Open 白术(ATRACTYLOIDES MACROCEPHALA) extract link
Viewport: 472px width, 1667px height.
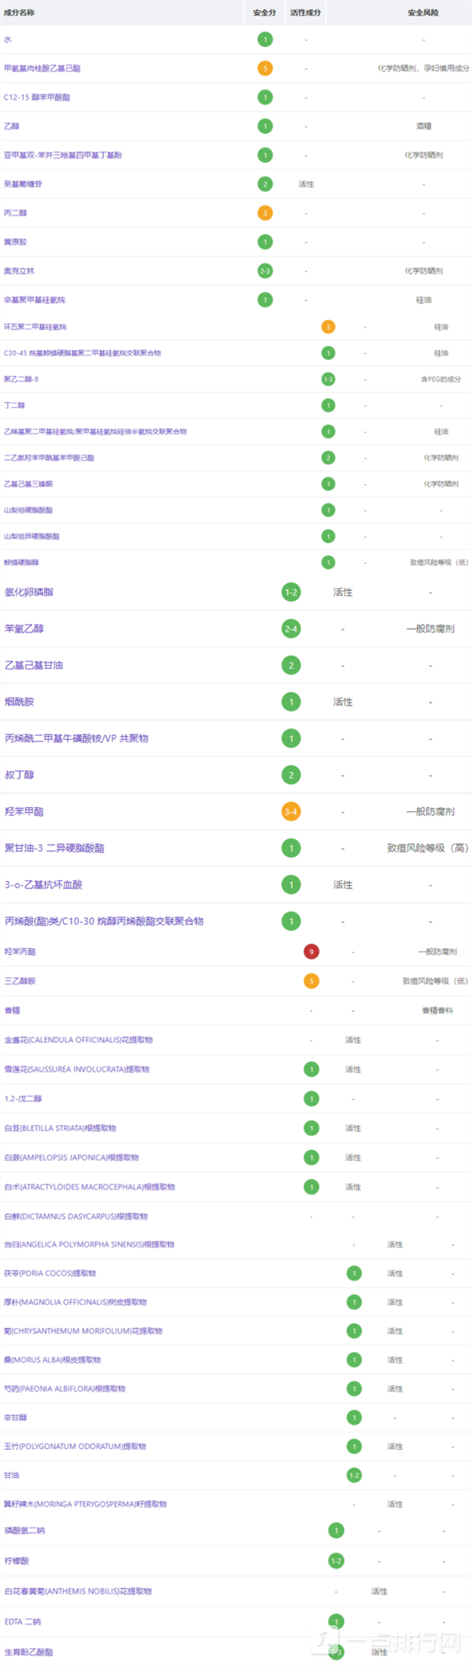[x=90, y=1187]
